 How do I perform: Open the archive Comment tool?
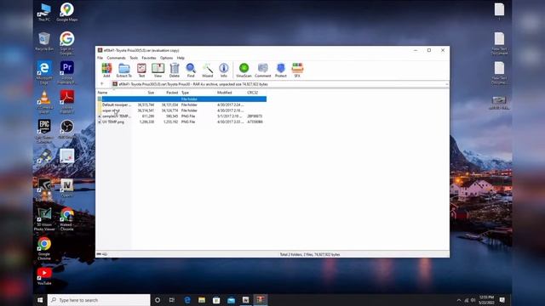coord(263,70)
